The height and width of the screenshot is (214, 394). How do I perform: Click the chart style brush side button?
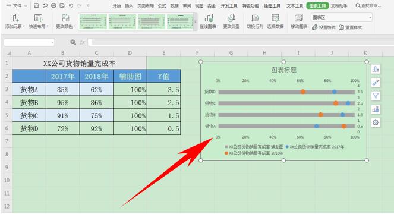coord(376,83)
